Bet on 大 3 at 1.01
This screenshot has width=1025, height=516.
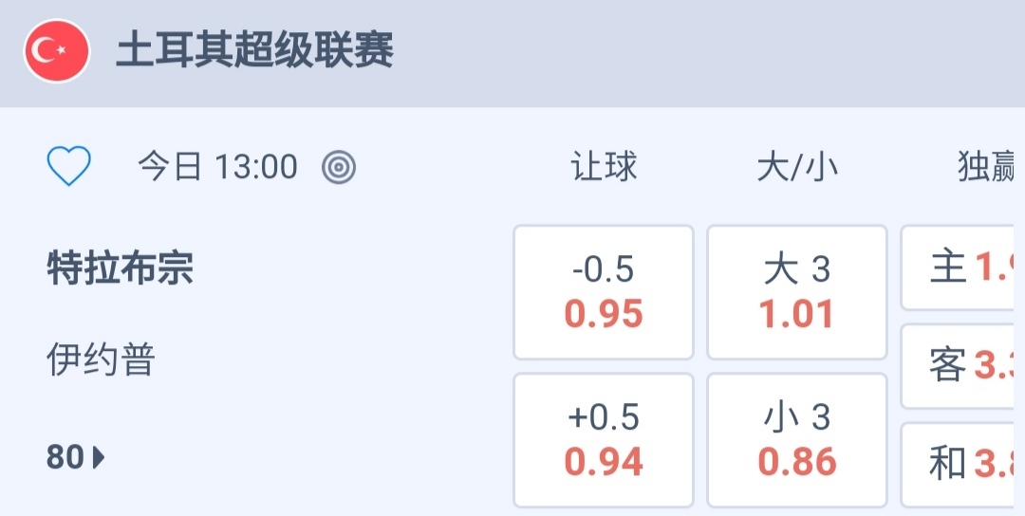(x=797, y=292)
